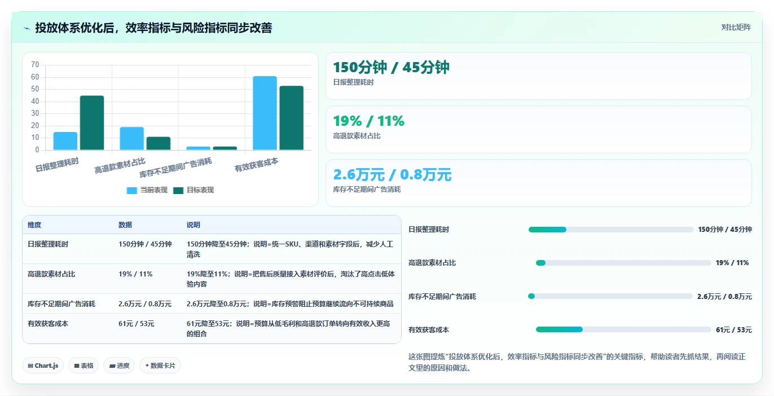
Task: Click the 有效获客成本 progress bar
Action: [623, 329]
